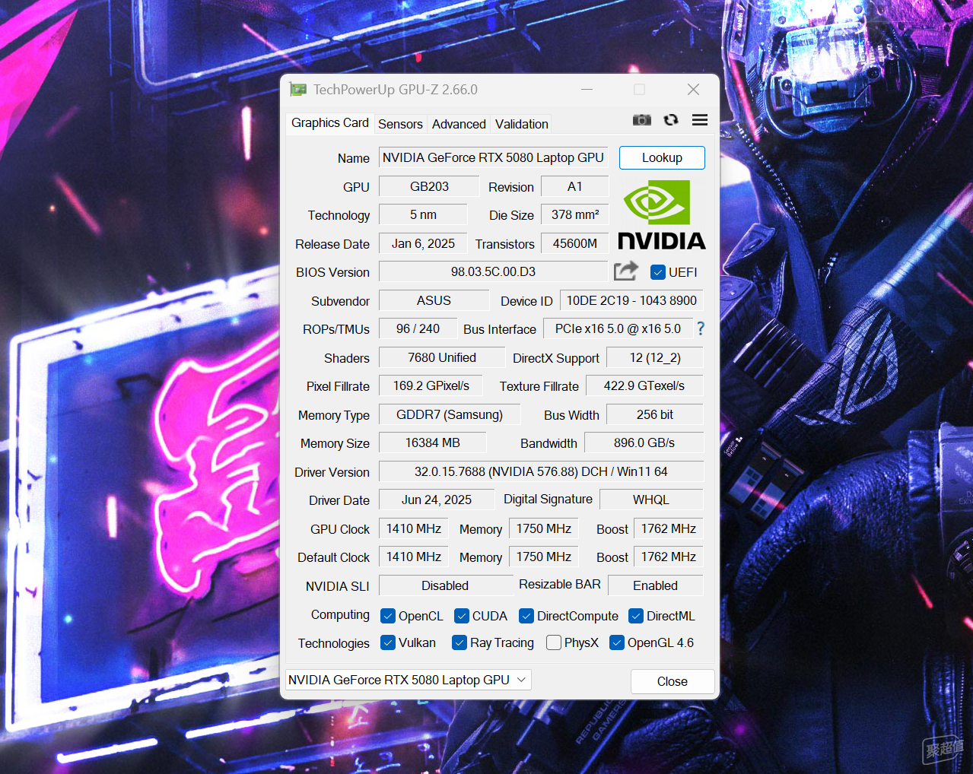
Task: Close GPU-Z with the title bar X
Action: point(693,90)
